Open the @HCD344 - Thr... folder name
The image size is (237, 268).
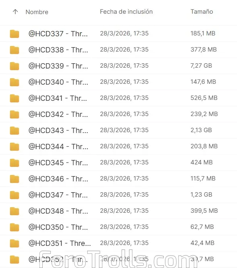pyautogui.click(x=58, y=146)
